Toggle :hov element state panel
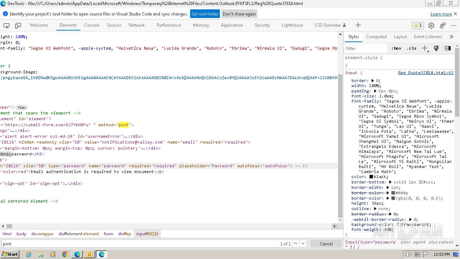This screenshot has width=460, height=259. click(396, 48)
